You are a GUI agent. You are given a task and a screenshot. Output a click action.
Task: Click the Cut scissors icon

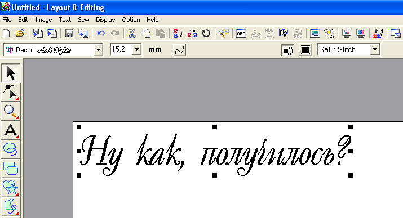point(132,33)
